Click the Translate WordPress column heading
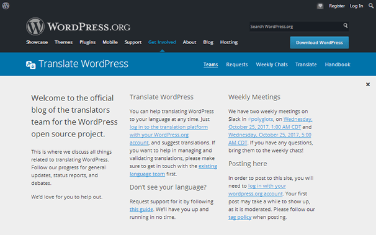 click(161, 97)
